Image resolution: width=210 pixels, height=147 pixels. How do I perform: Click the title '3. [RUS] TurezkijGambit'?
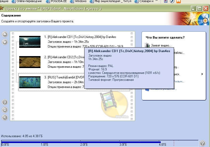coord(64,77)
